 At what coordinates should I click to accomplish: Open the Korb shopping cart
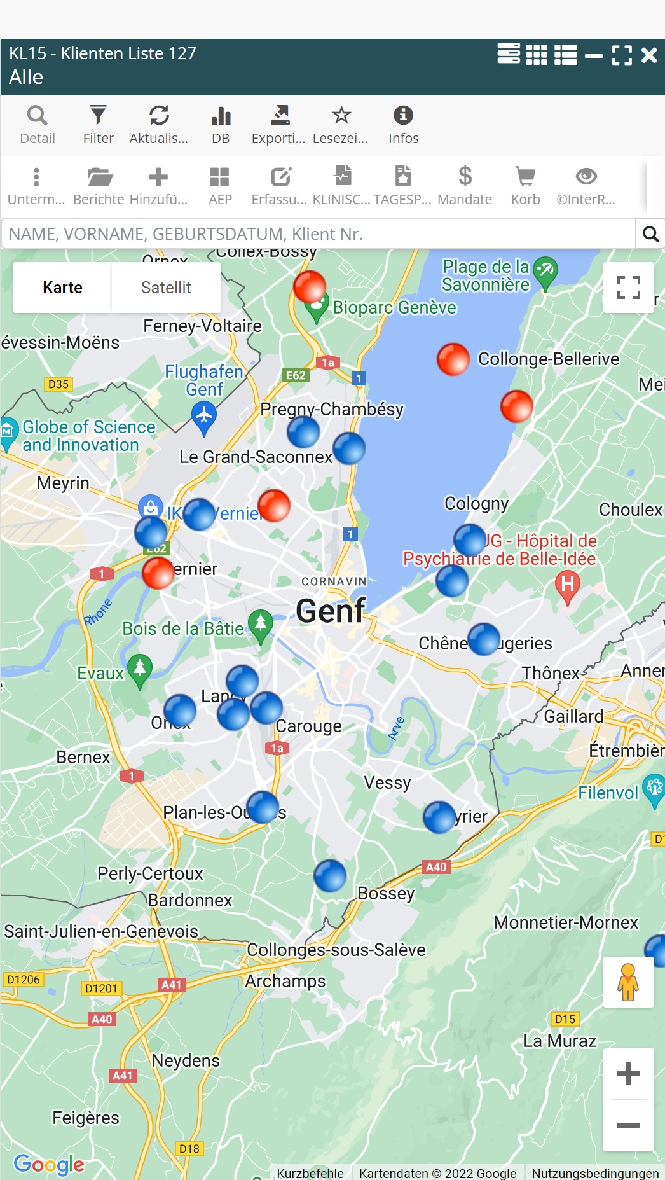tap(525, 186)
